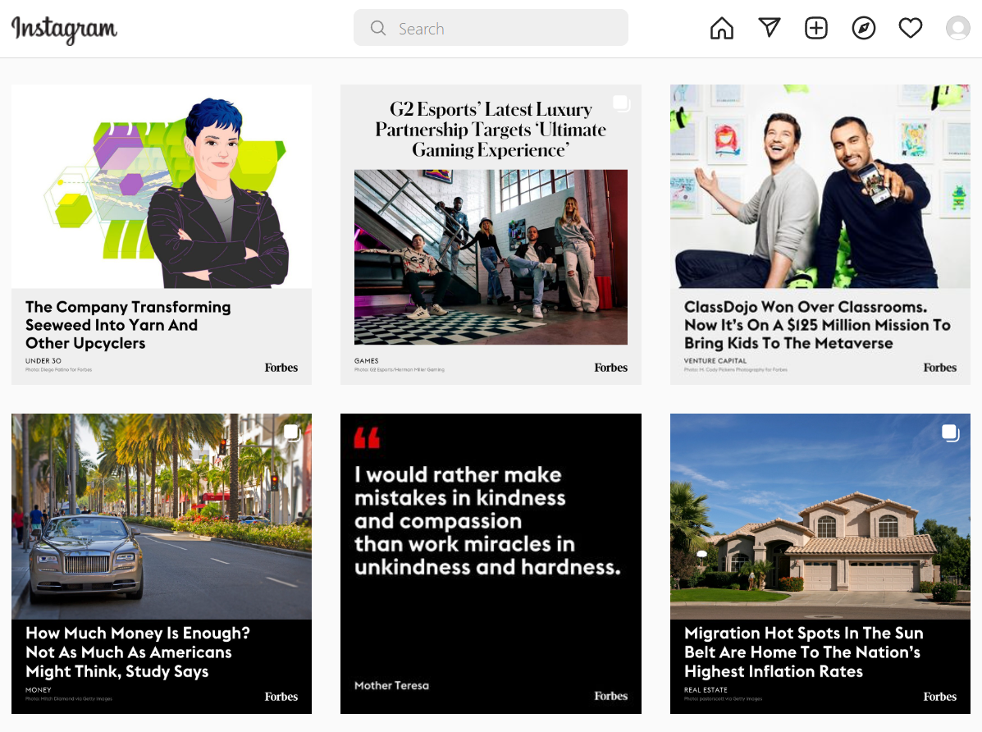This screenshot has height=732, width=982.
Task: Open direct messages paper plane icon
Action: click(769, 28)
